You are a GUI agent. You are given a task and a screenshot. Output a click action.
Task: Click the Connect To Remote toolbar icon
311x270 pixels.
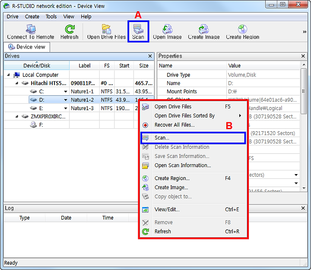tap(31, 32)
